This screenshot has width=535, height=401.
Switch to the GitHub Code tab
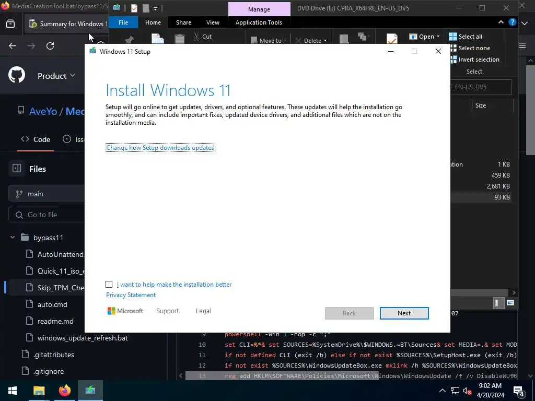click(x=36, y=139)
